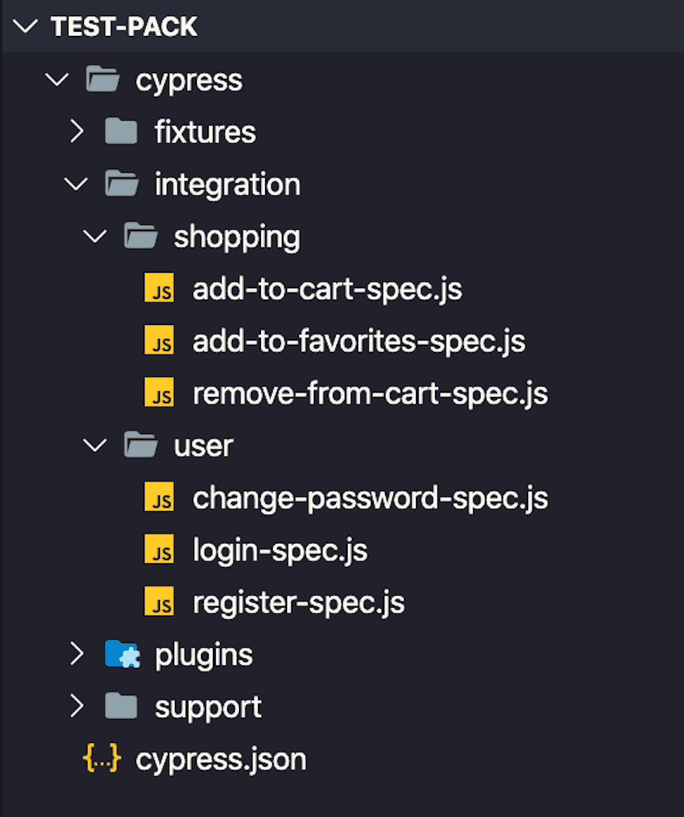Select the shopping folder label

(x=237, y=237)
